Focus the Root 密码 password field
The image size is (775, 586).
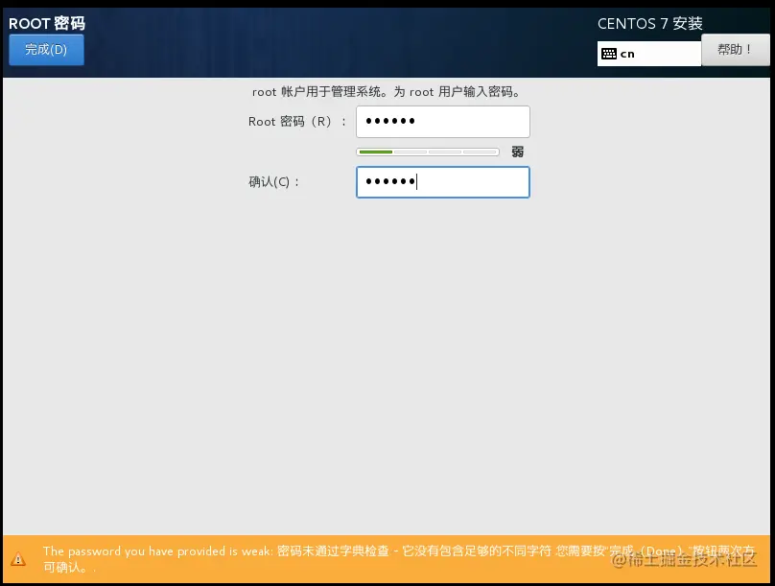(x=443, y=122)
